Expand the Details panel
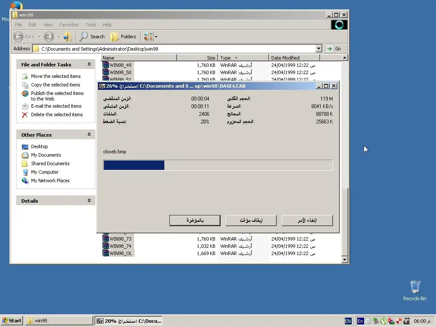Screen dimensions: 436x327 click(x=89, y=201)
